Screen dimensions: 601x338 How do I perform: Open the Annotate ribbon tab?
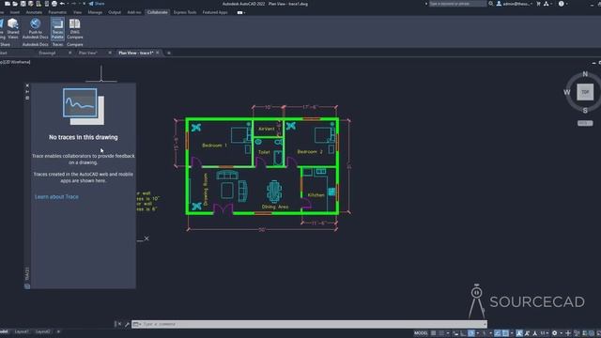[34, 12]
